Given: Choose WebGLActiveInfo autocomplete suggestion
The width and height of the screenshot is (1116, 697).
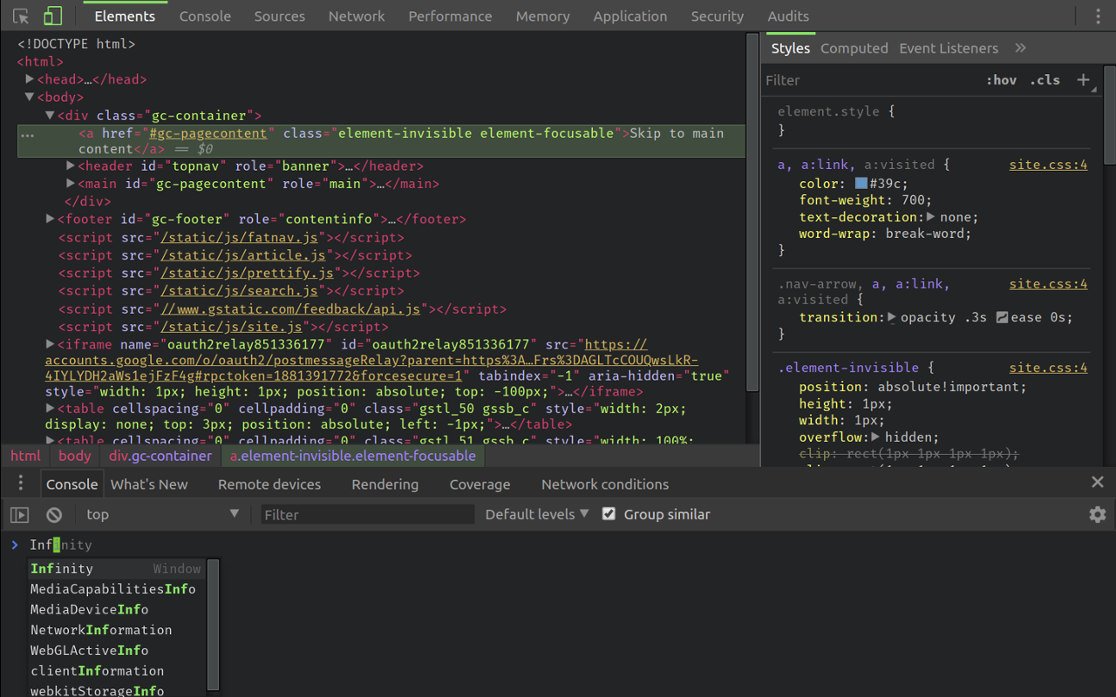Looking at the screenshot, I should (x=116, y=650).
